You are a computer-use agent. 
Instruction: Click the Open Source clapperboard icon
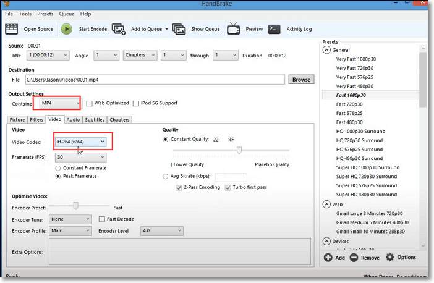(x=11, y=29)
